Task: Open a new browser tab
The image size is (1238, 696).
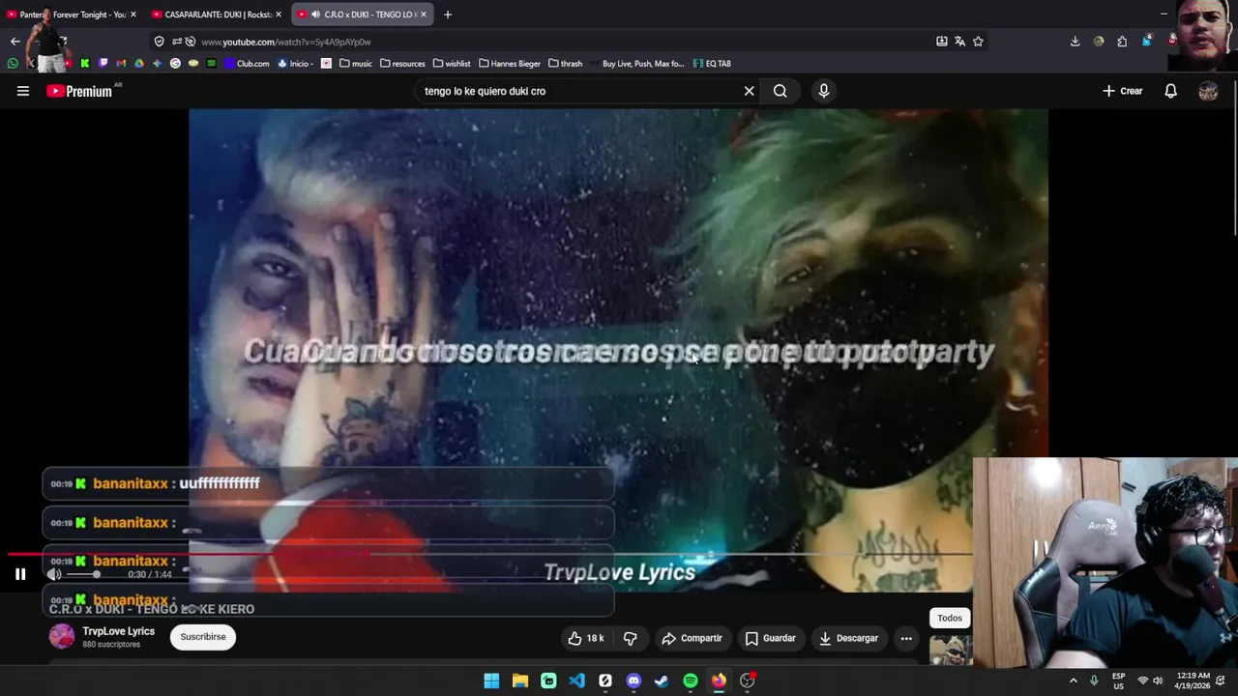Action: pyautogui.click(x=448, y=14)
